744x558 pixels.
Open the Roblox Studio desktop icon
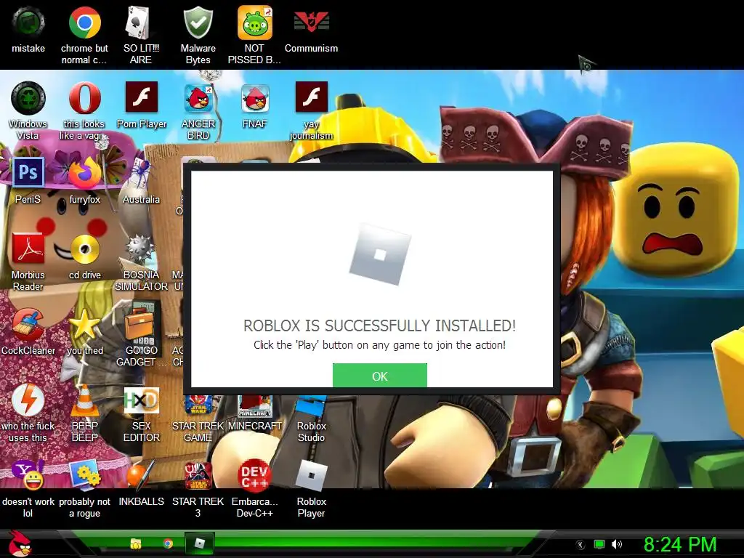click(x=311, y=418)
